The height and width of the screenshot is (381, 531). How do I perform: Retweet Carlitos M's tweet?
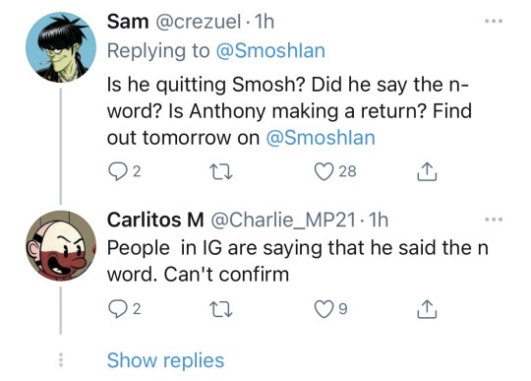click(x=221, y=309)
